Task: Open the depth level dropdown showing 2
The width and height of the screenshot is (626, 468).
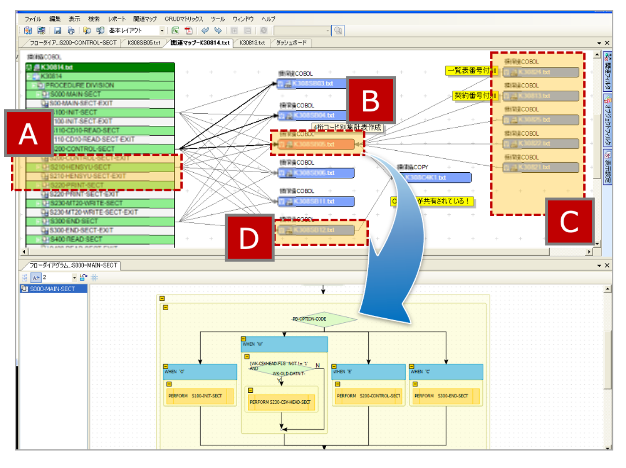Action: [x=74, y=278]
